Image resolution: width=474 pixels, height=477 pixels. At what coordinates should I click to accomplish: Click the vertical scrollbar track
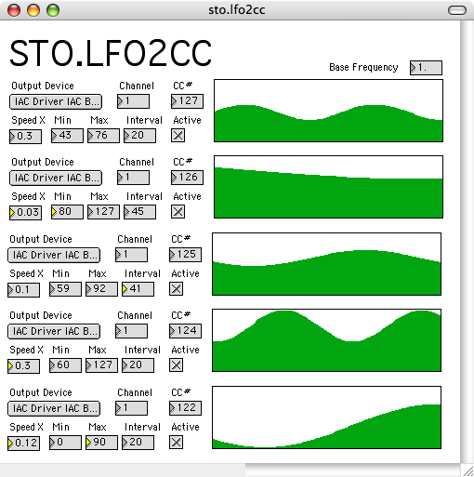coord(467,242)
